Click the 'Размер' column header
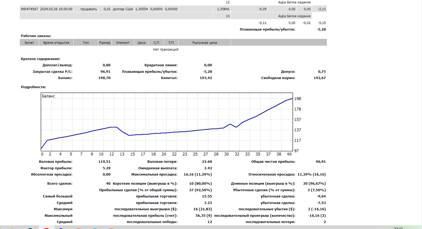The height and width of the screenshot is (229, 422). (105, 42)
